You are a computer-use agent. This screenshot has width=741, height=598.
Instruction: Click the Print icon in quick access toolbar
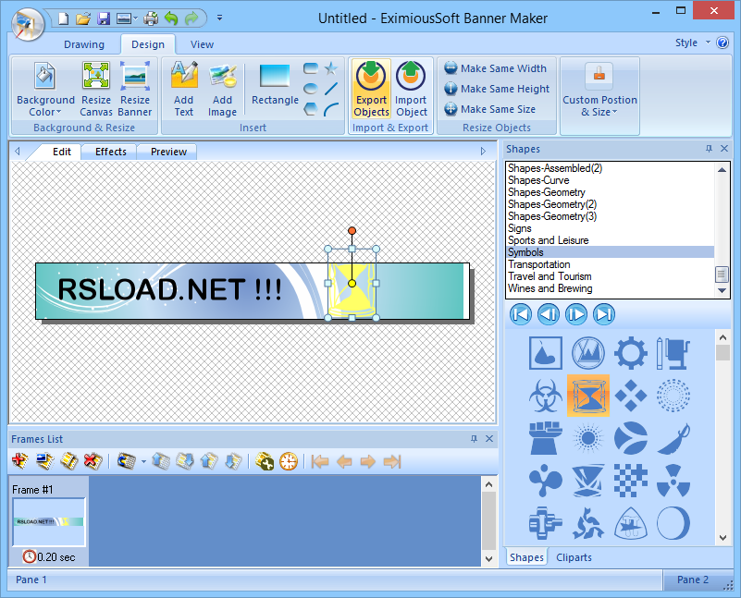[x=151, y=18]
